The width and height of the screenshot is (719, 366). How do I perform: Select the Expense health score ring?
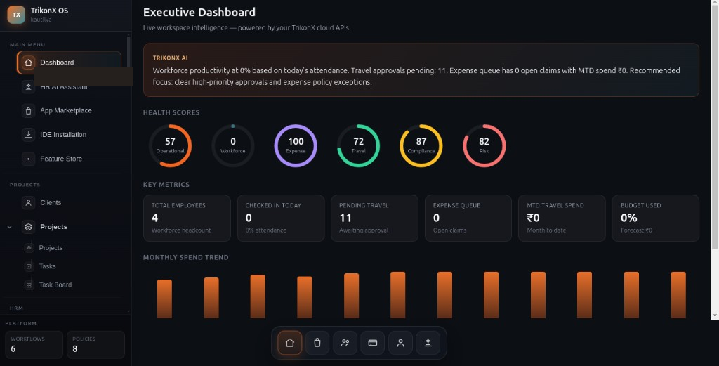(296, 145)
